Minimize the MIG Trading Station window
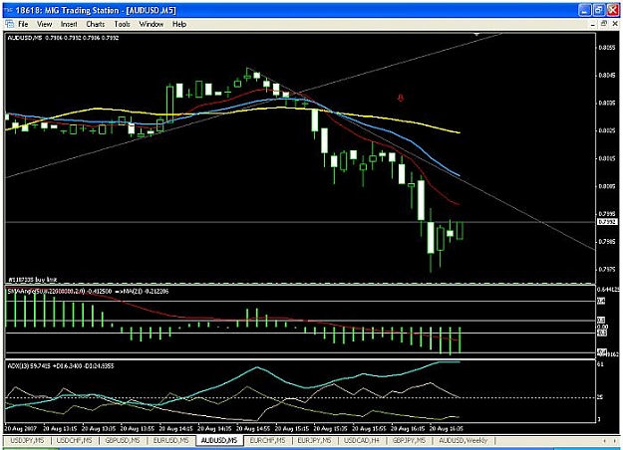 (584, 10)
